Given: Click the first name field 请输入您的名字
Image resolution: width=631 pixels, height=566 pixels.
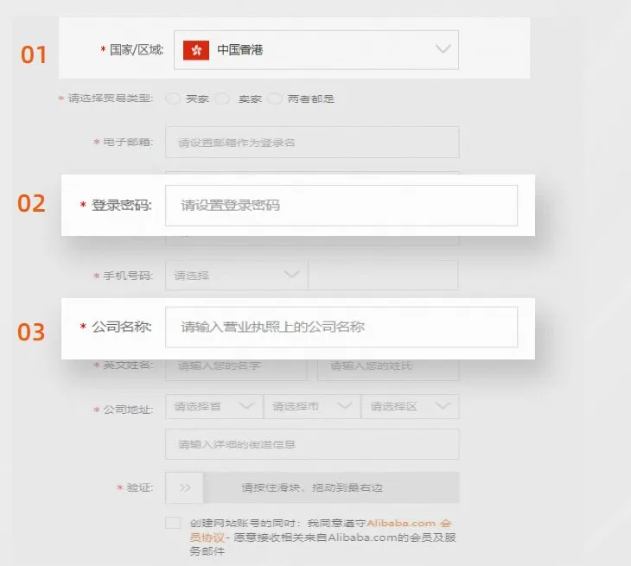Looking at the screenshot, I should (236, 366).
